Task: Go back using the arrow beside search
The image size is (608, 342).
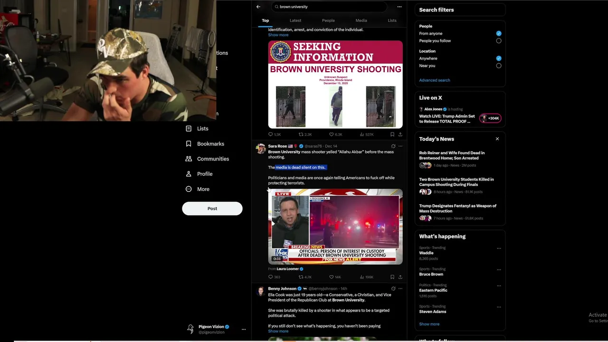Action: (258, 7)
